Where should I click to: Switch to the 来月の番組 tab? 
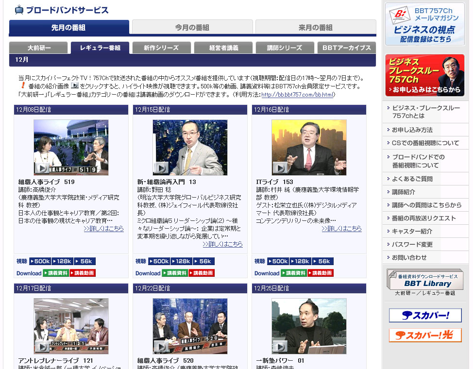click(316, 28)
